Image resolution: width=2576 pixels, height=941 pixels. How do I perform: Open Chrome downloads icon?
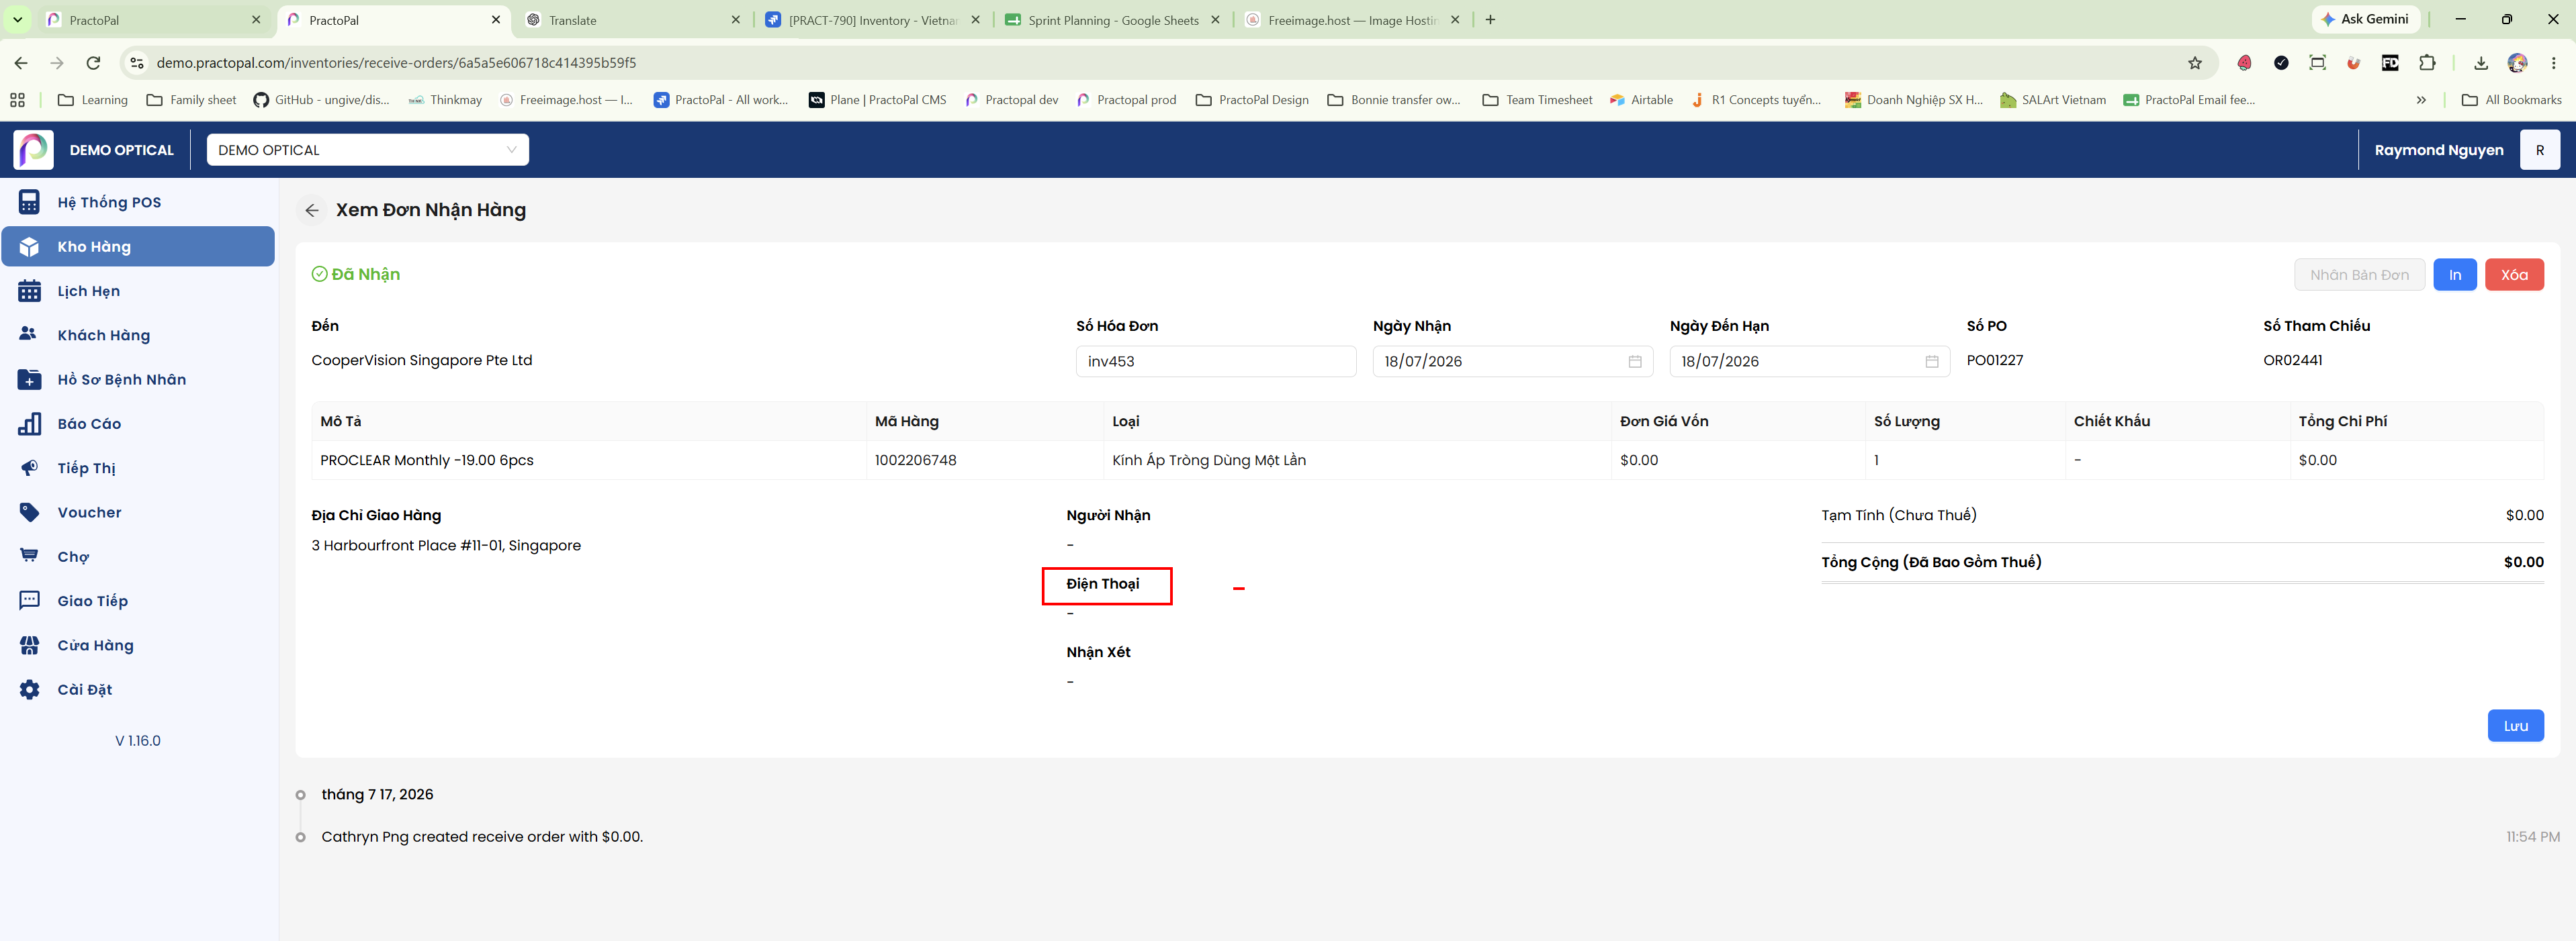coord(2481,63)
